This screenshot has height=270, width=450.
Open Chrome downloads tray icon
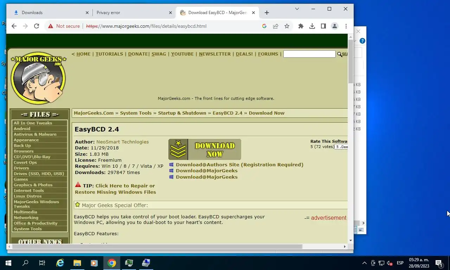click(x=312, y=26)
